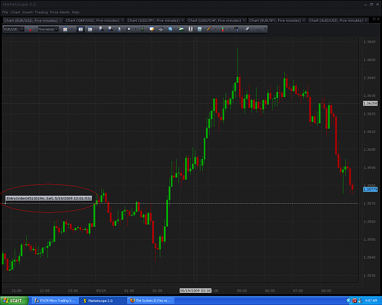The height and width of the screenshot is (305, 382).
Task: Expand hidden system tray icons arrow
Action: click(349, 301)
